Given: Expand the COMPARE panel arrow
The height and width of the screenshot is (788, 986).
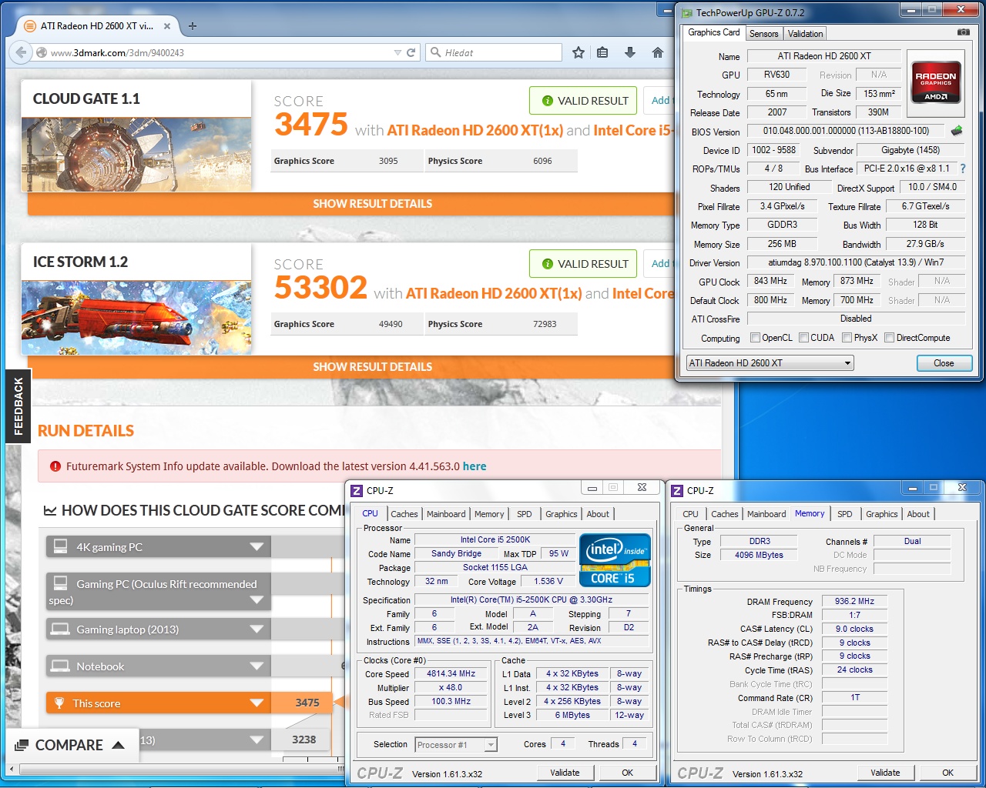Looking at the screenshot, I should (x=118, y=744).
